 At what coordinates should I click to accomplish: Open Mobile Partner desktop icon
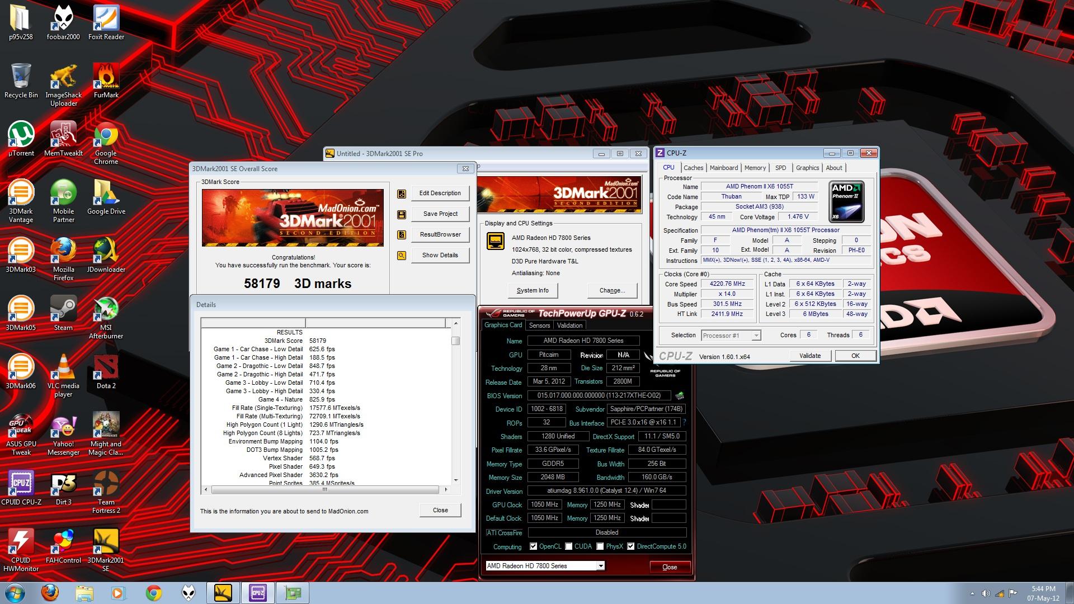coord(63,201)
